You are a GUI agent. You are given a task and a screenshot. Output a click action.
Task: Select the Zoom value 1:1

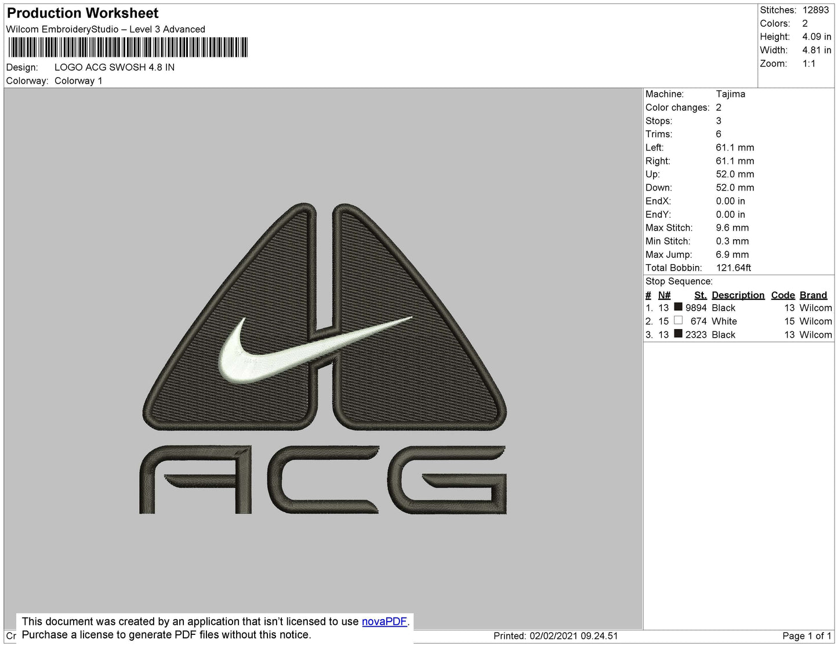[809, 64]
